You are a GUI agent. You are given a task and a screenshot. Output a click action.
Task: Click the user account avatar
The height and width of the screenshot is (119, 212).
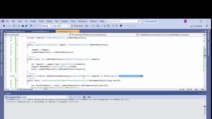click(x=185, y=21)
